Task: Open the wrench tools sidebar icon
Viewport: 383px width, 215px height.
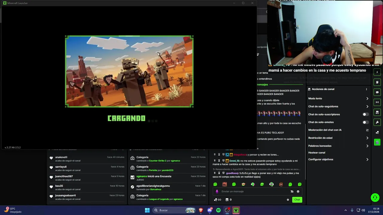Action: point(377,122)
